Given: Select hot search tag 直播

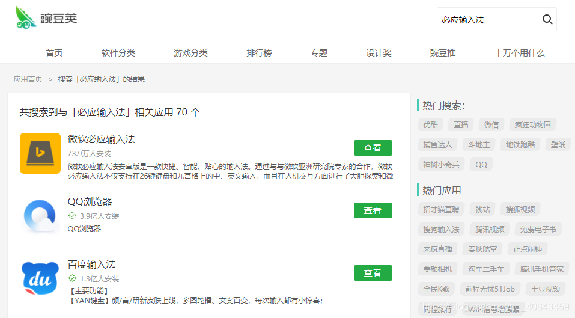Looking at the screenshot, I should [461, 124].
